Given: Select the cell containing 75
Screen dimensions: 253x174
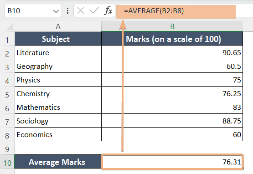Looking at the screenshot, I should (x=172, y=80).
